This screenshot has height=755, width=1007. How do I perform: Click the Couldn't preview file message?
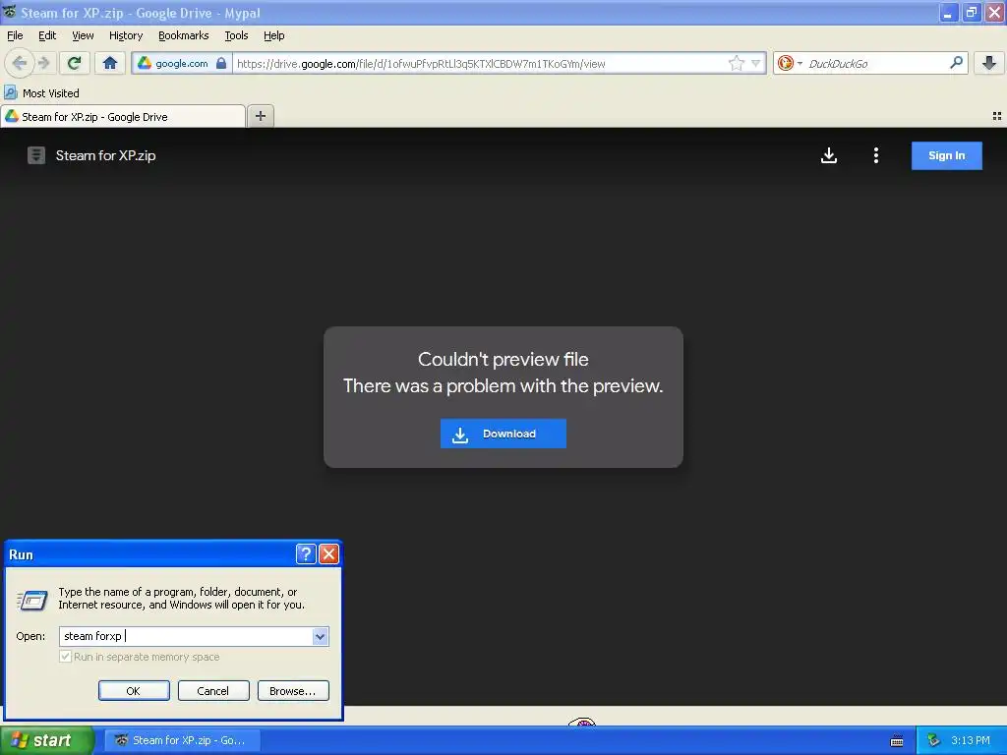pos(503,359)
